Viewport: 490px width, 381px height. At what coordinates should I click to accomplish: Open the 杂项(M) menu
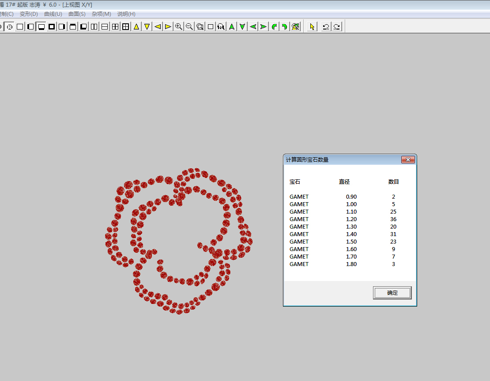click(101, 14)
